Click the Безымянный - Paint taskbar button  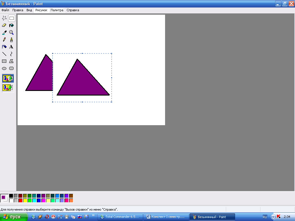(212, 217)
